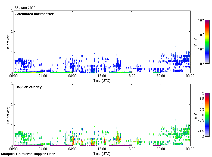
Task: Click the 10-5 label on backscatter colorbar
Action: 201,35
